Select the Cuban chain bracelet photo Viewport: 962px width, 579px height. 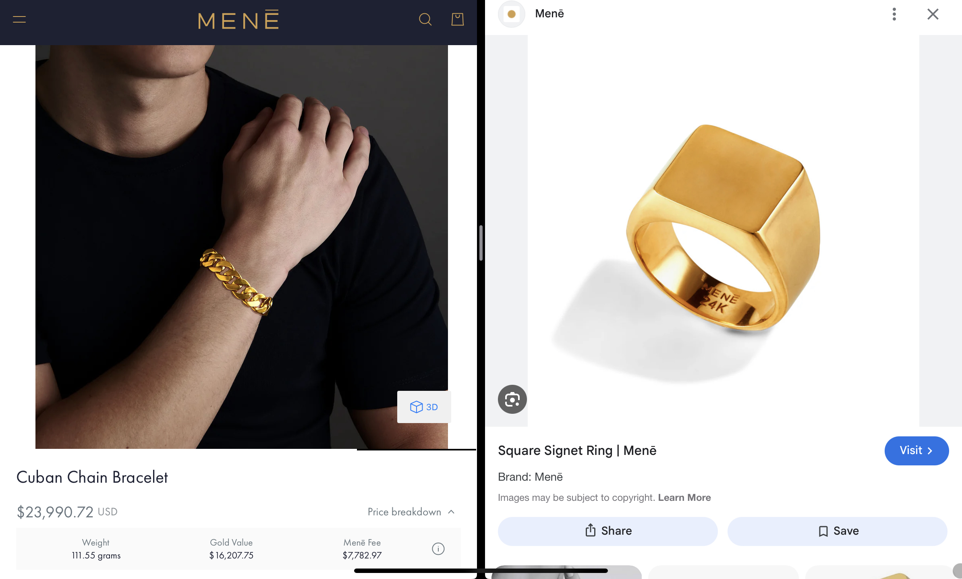coord(242,247)
